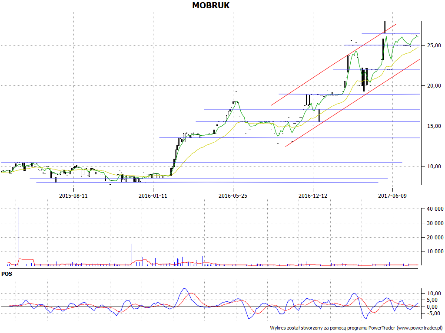Click the tallest blue volume spike
Viewport: 445px width, 333px height.
(x=19, y=236)
